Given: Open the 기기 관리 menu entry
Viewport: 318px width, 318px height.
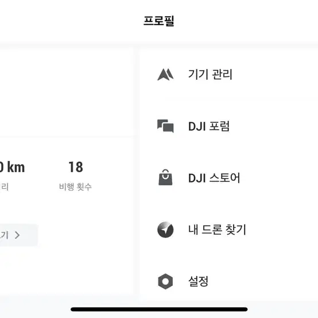Looking at the screenshot, I should click(229, 74).
